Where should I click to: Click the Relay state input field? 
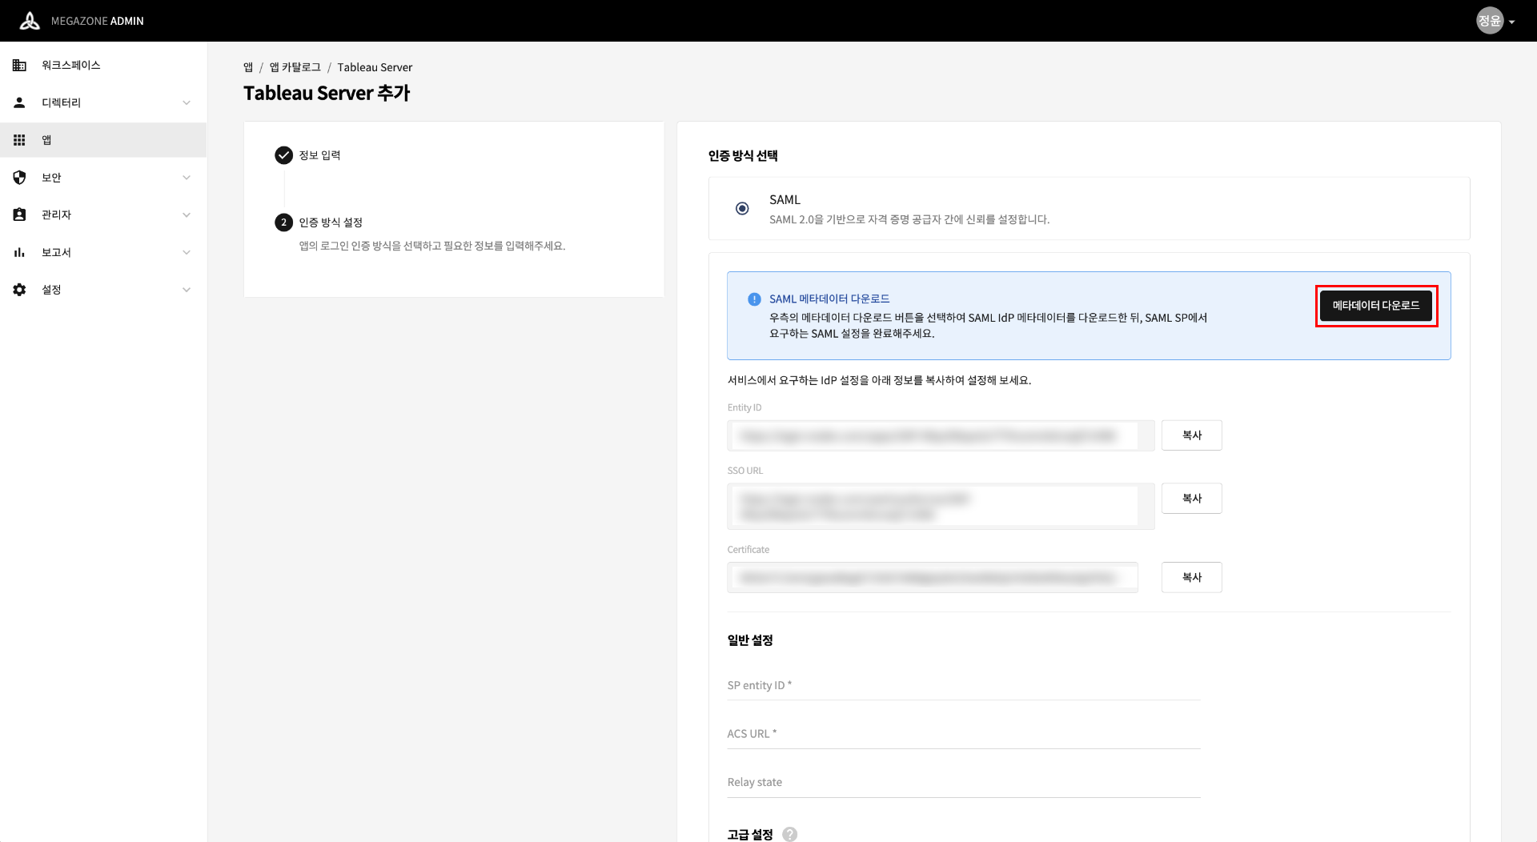point(963,783)
